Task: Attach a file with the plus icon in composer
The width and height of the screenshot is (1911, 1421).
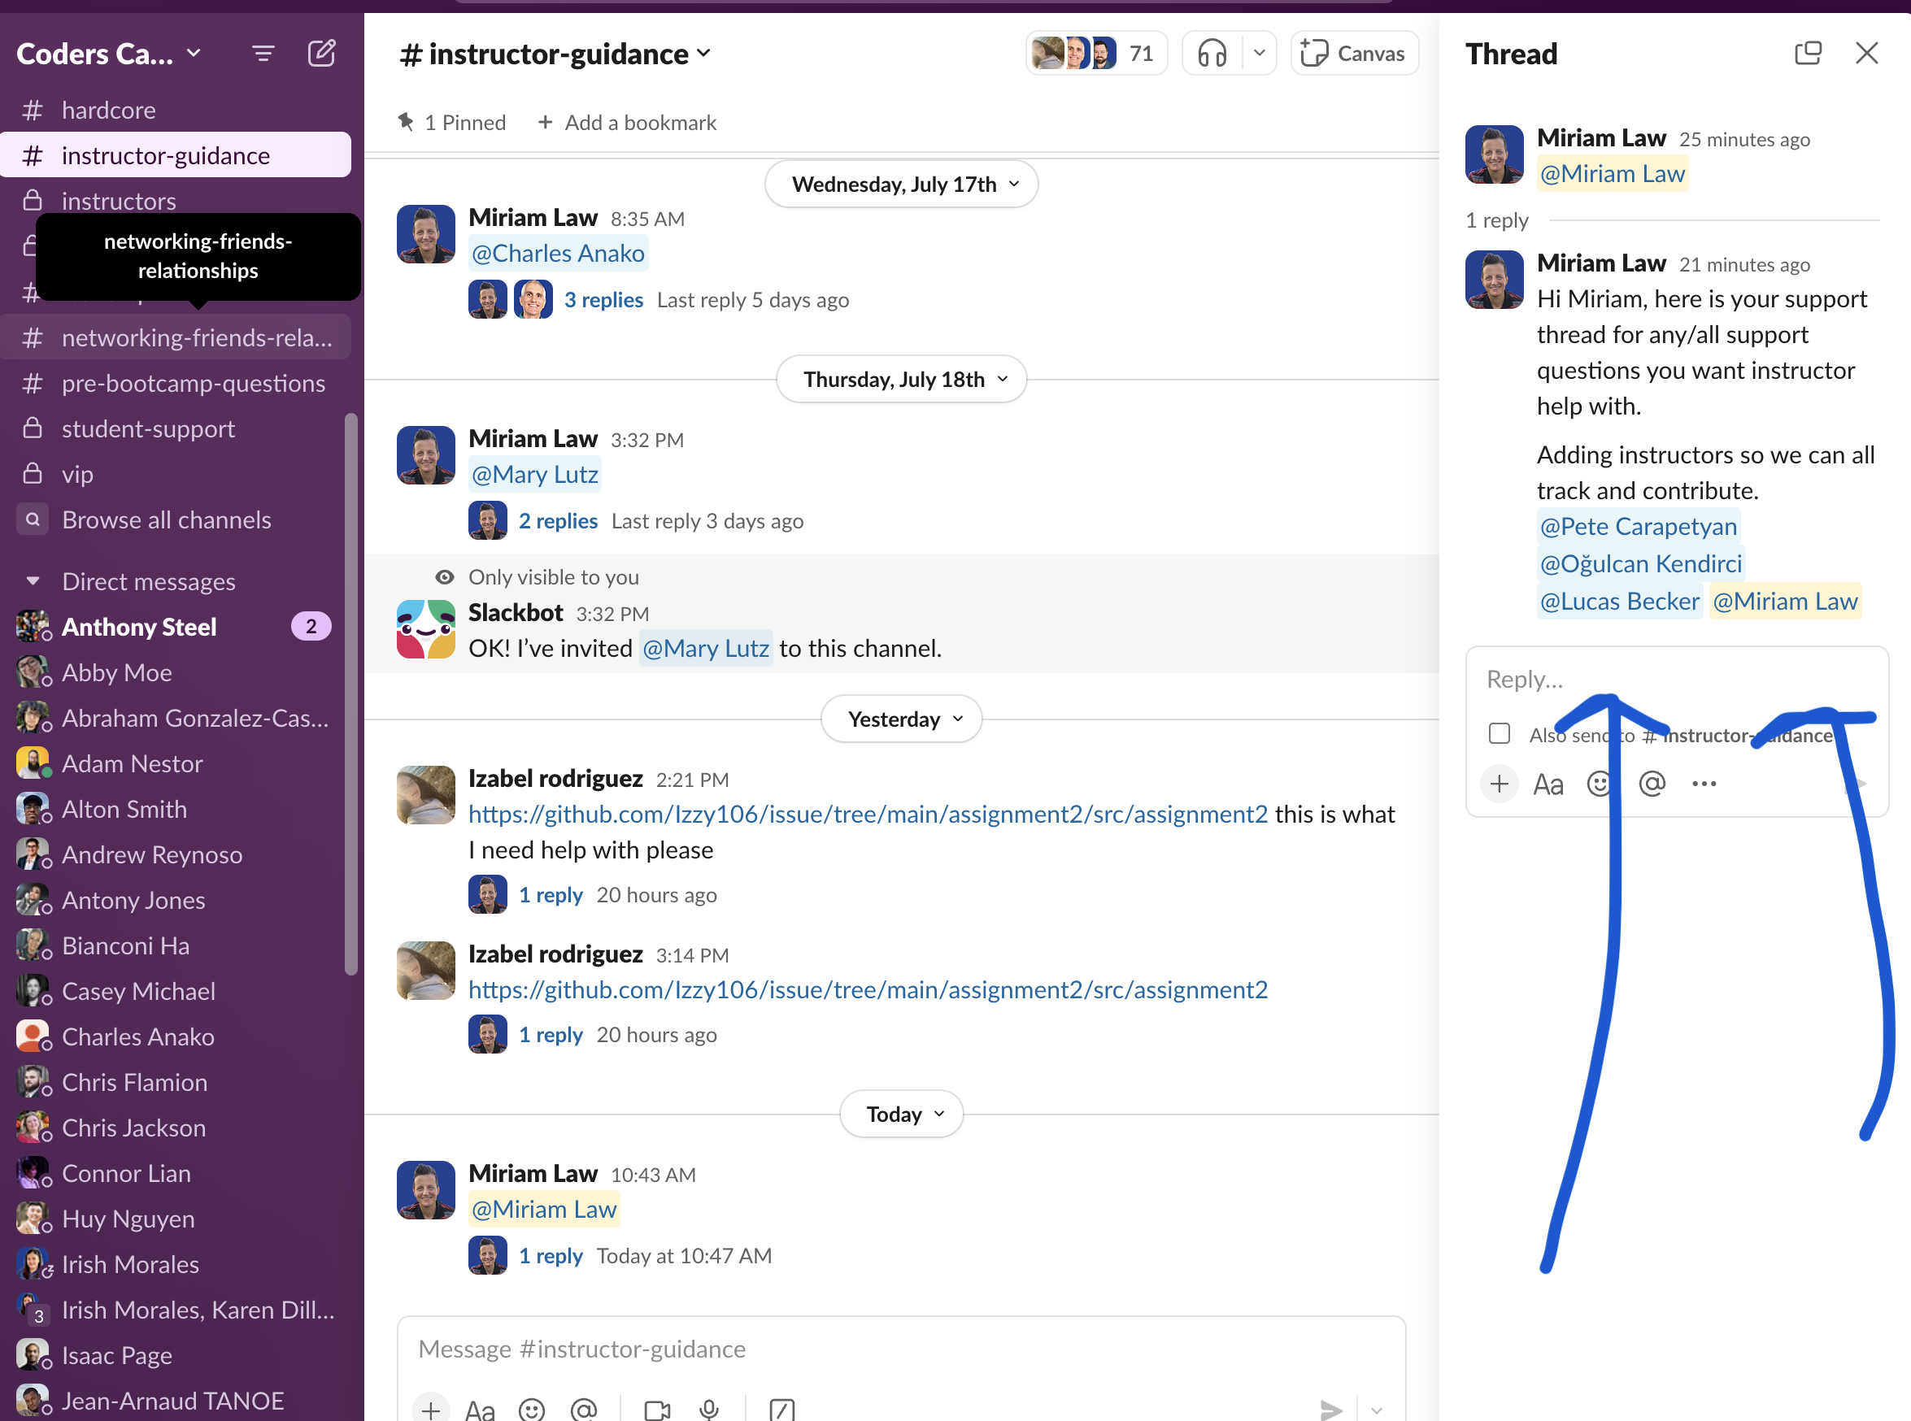Action: pyautogui.click(x=430, y=1409)
